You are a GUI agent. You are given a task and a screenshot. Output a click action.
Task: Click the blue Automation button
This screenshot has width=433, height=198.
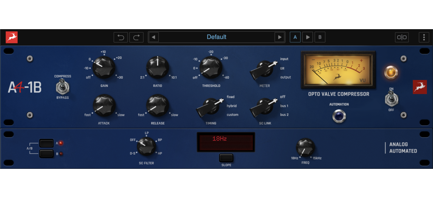point(339,116)
